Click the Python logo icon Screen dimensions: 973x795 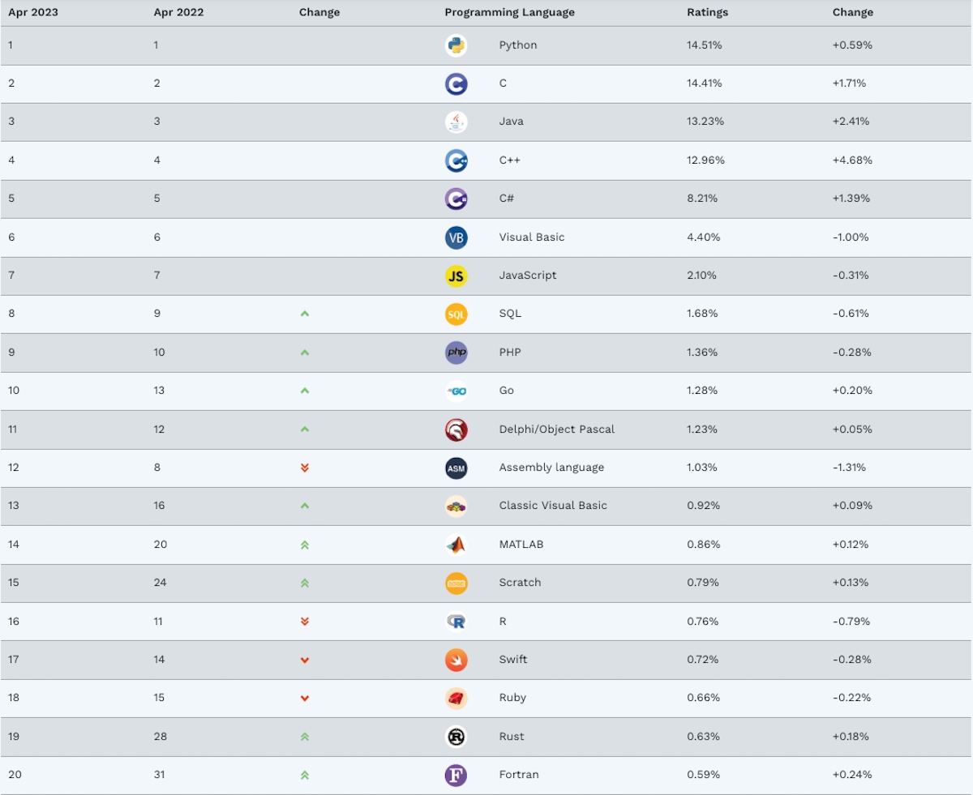pyautogui.click(x=456, y=45)
